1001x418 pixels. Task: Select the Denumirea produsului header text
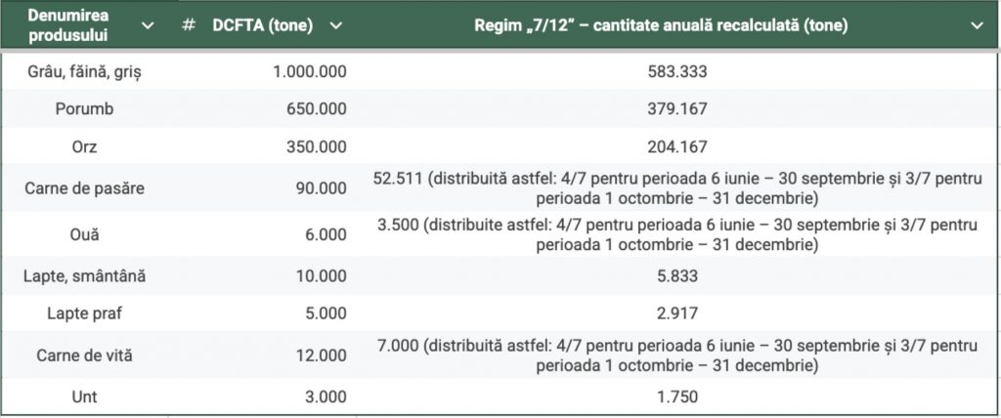point(68,24)
